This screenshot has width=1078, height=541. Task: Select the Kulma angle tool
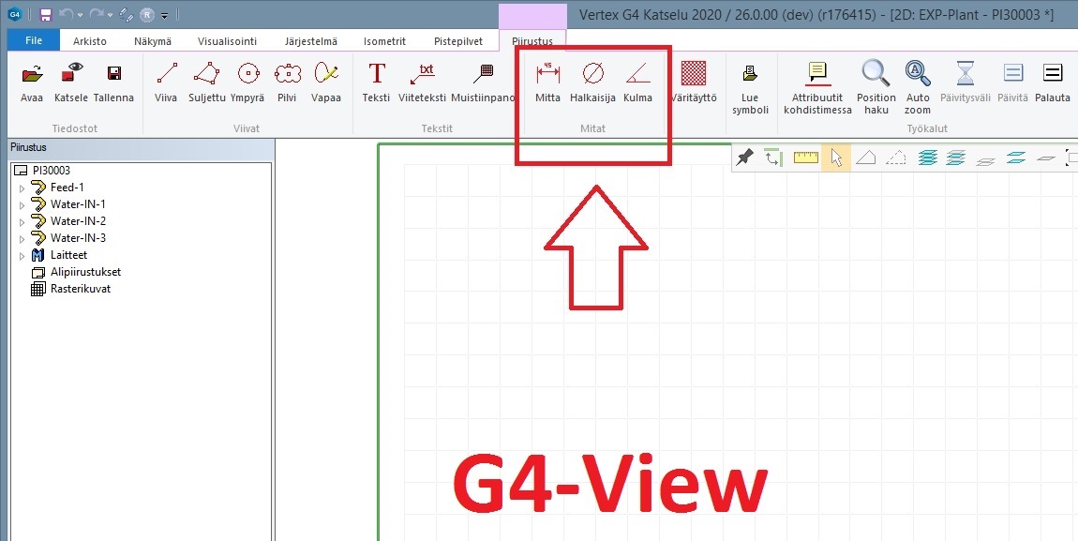tap(637, 73)
